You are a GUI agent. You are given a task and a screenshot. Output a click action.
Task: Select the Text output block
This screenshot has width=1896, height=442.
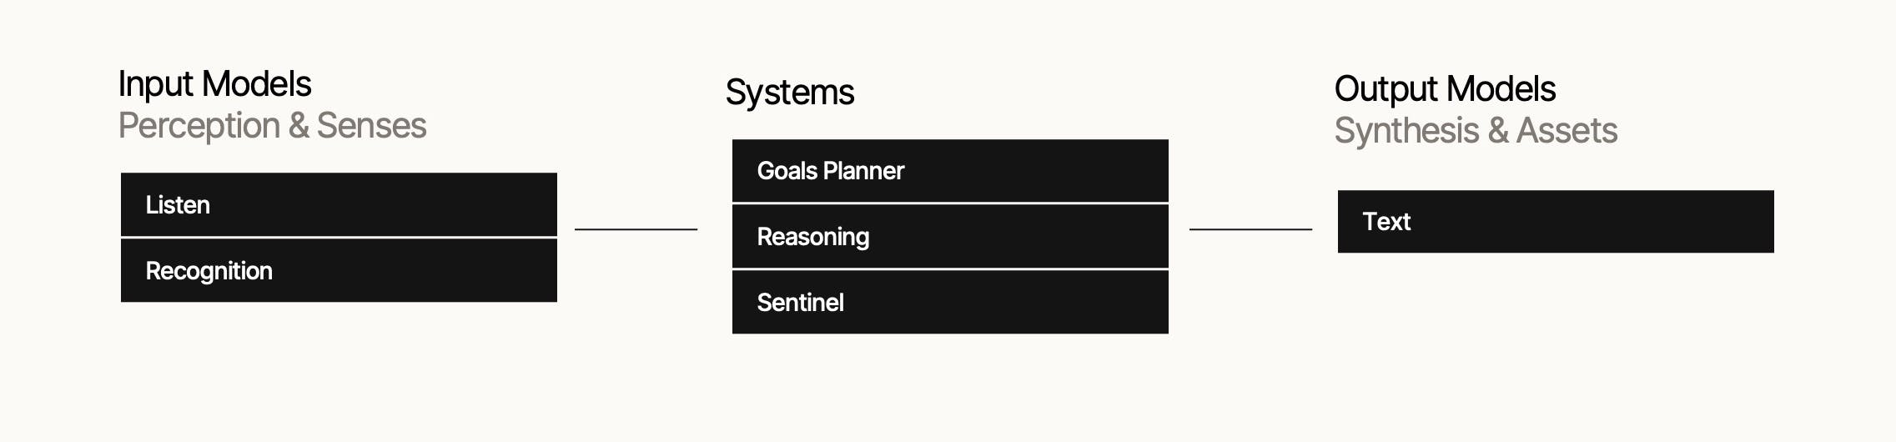[1556, 222]
